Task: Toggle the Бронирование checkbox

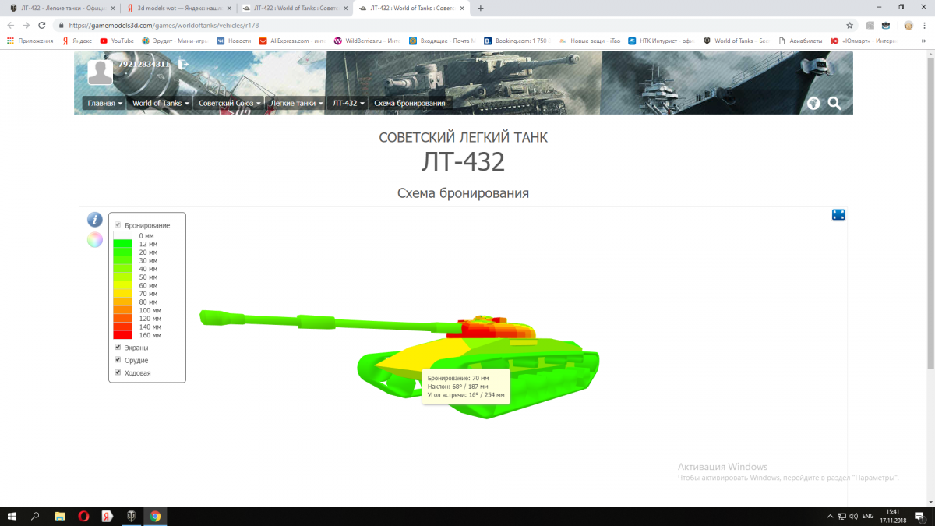Action: 118,225
